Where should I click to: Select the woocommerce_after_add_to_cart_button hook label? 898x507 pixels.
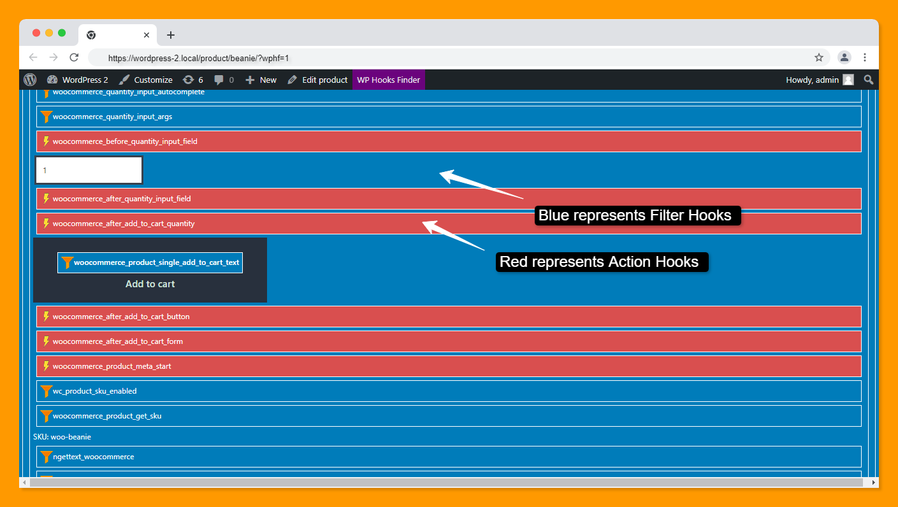click(121, 317)
